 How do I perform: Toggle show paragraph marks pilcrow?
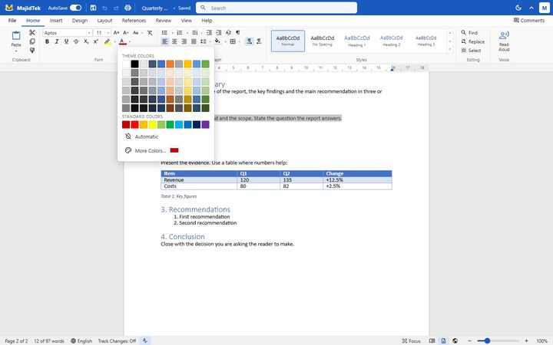[238, 33]
